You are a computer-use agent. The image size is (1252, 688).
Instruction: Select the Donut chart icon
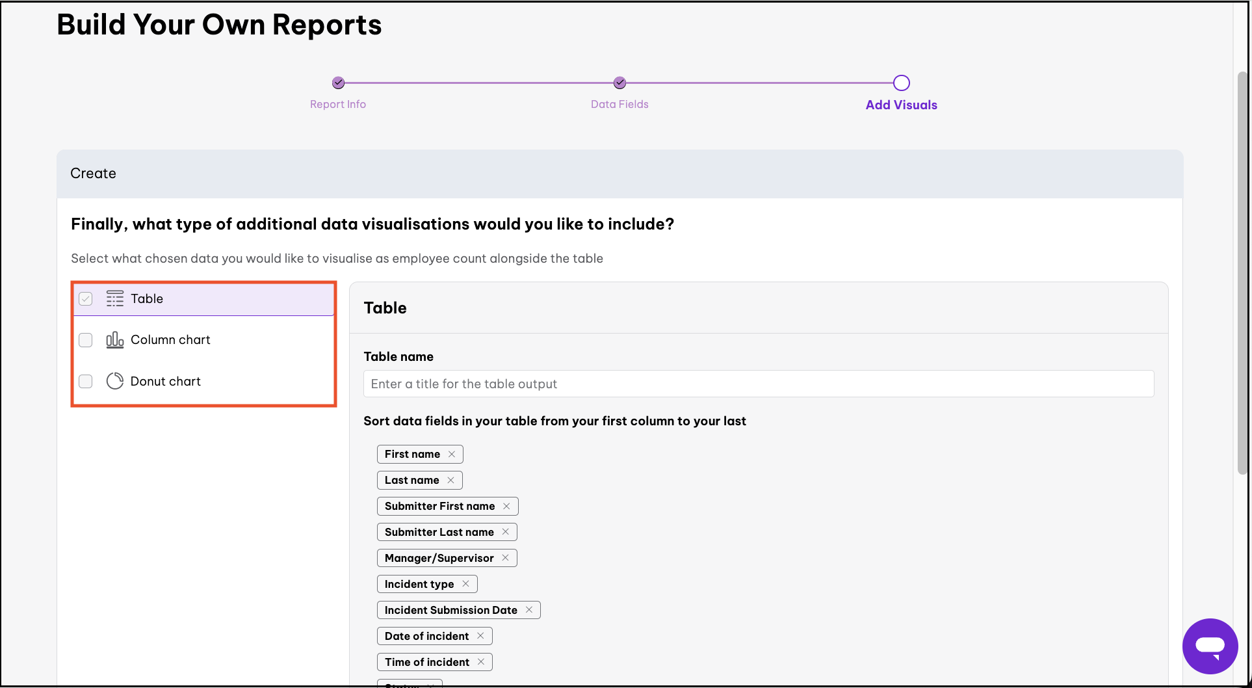[114, 381]
